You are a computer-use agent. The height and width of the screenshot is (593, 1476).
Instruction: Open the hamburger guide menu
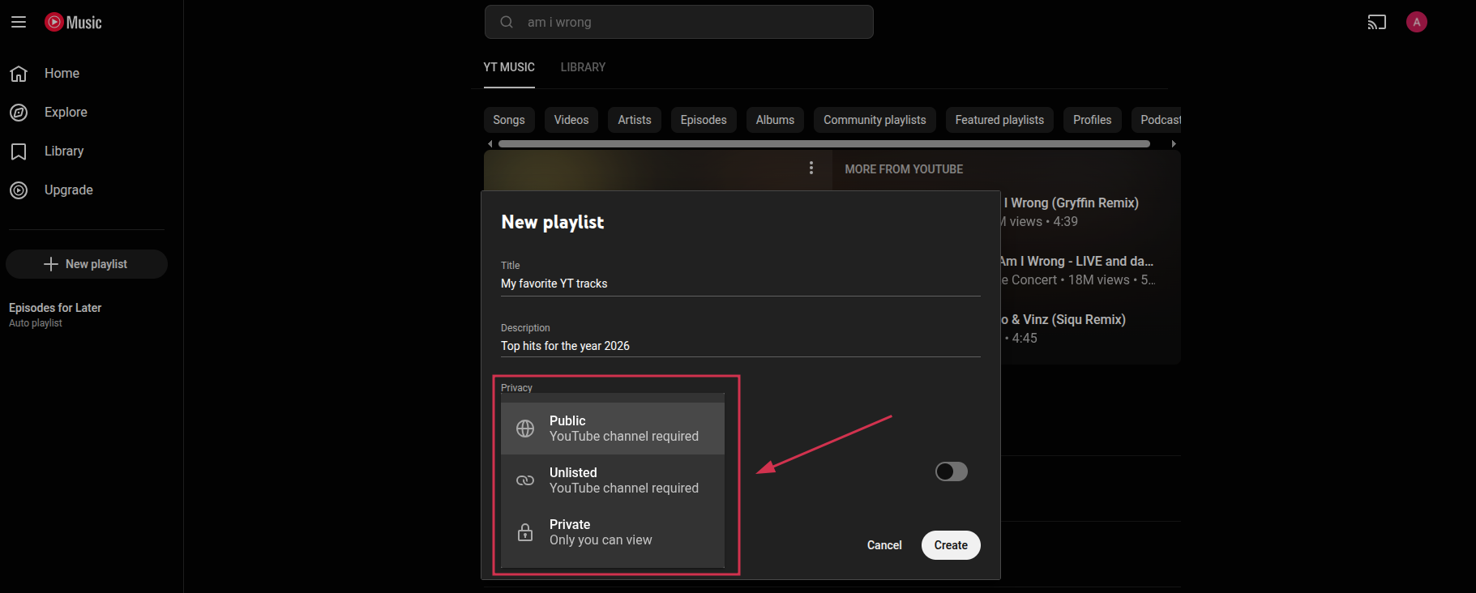(19, 22)
